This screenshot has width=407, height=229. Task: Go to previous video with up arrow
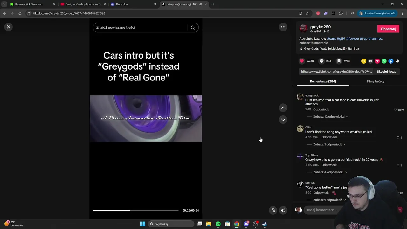(283, 108)
